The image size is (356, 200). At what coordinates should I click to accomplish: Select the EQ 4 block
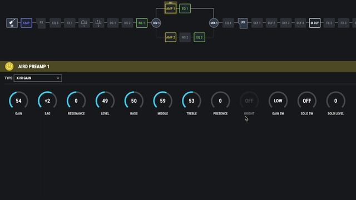[228, 23]
